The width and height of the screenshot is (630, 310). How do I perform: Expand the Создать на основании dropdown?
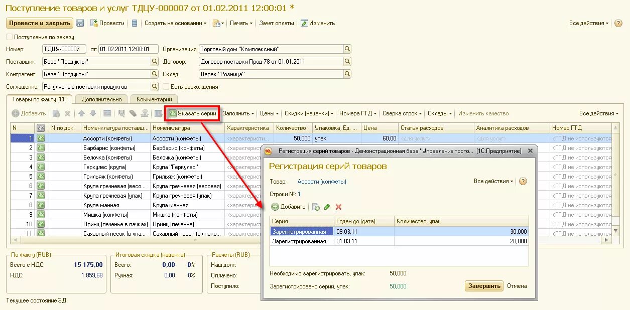(176, 23)
